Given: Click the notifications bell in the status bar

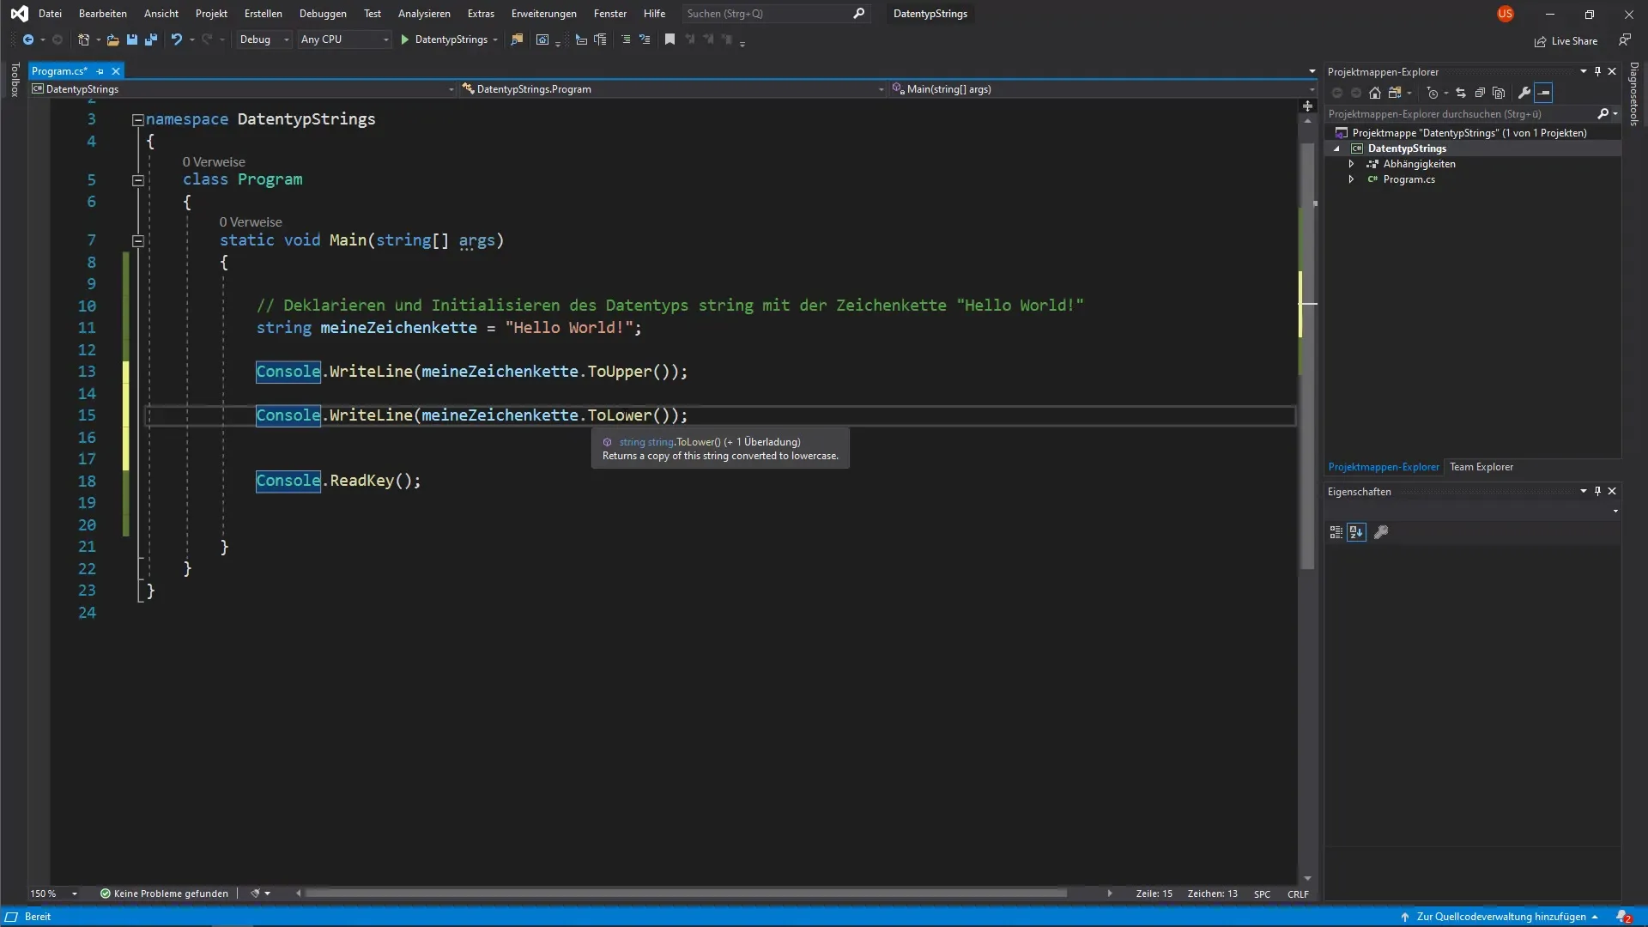Looking at the screenshot, I should coord(1623,917).
